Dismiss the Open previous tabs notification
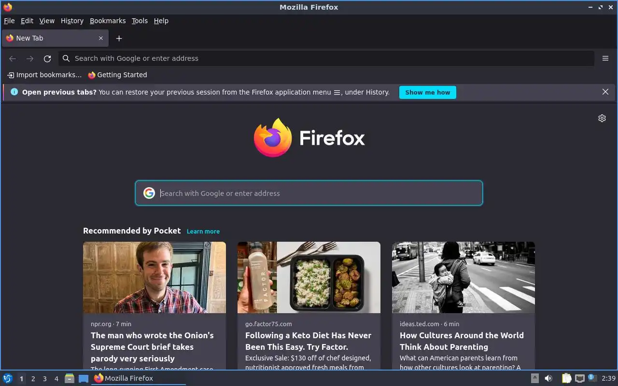 [x=605, y=92]
